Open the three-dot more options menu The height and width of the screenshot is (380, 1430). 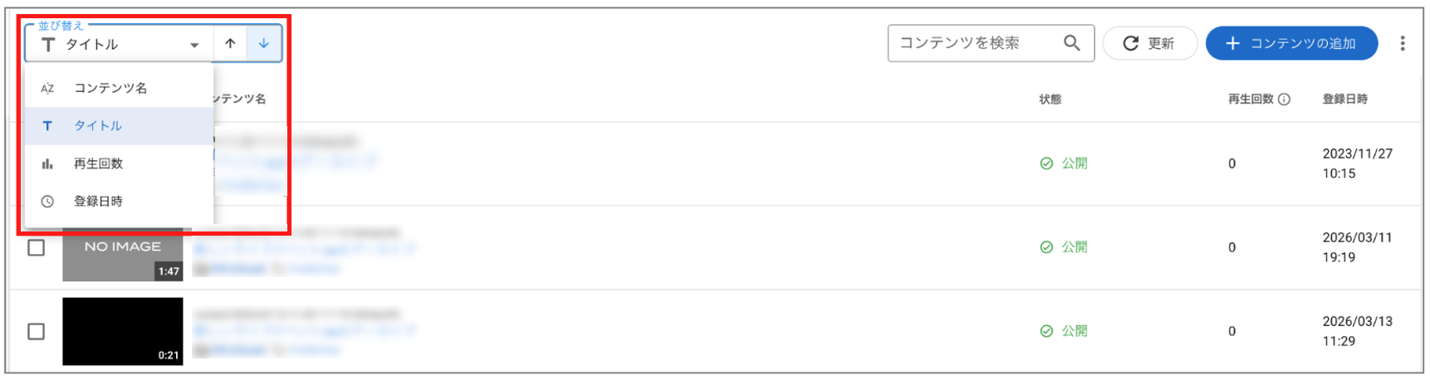[x=1403, y=43]
